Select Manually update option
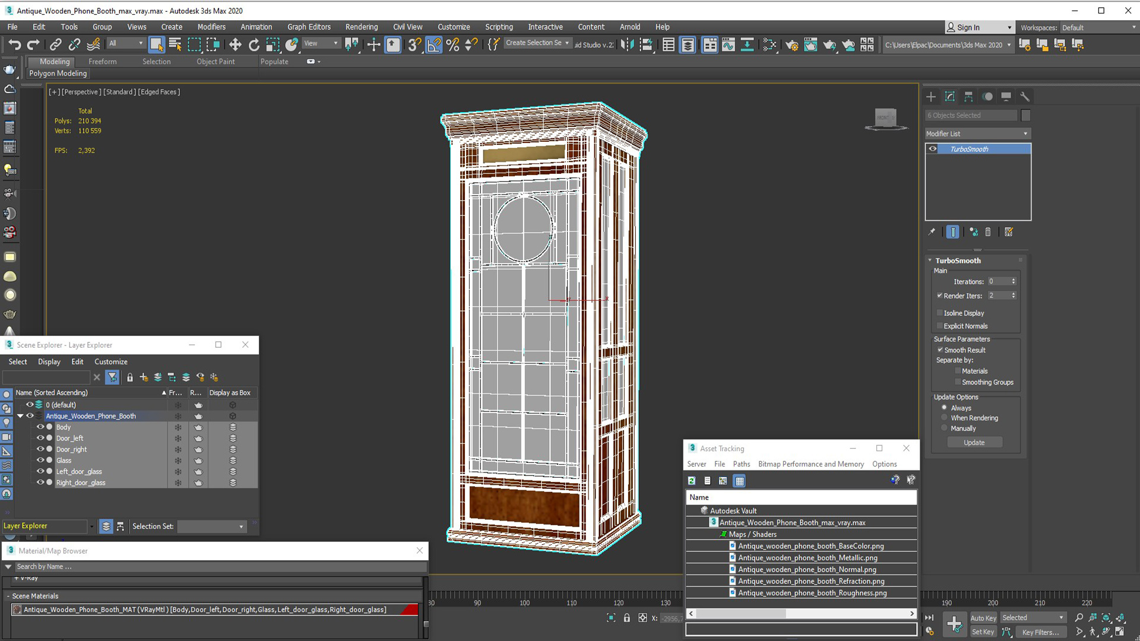1140x641 pixels. [944, 428]
